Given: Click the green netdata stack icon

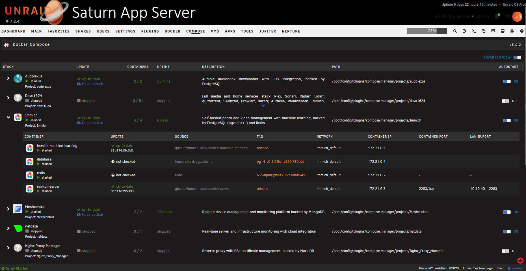Looking at the screenshot, I should point(18,228).
